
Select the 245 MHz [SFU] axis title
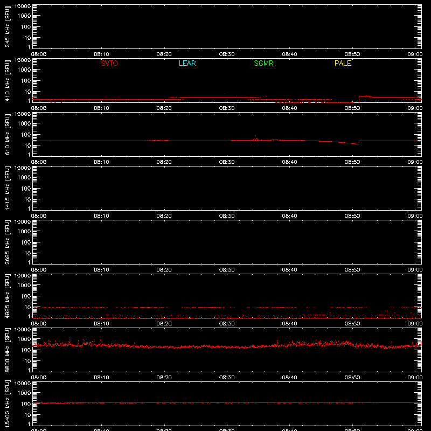[8, 26]
